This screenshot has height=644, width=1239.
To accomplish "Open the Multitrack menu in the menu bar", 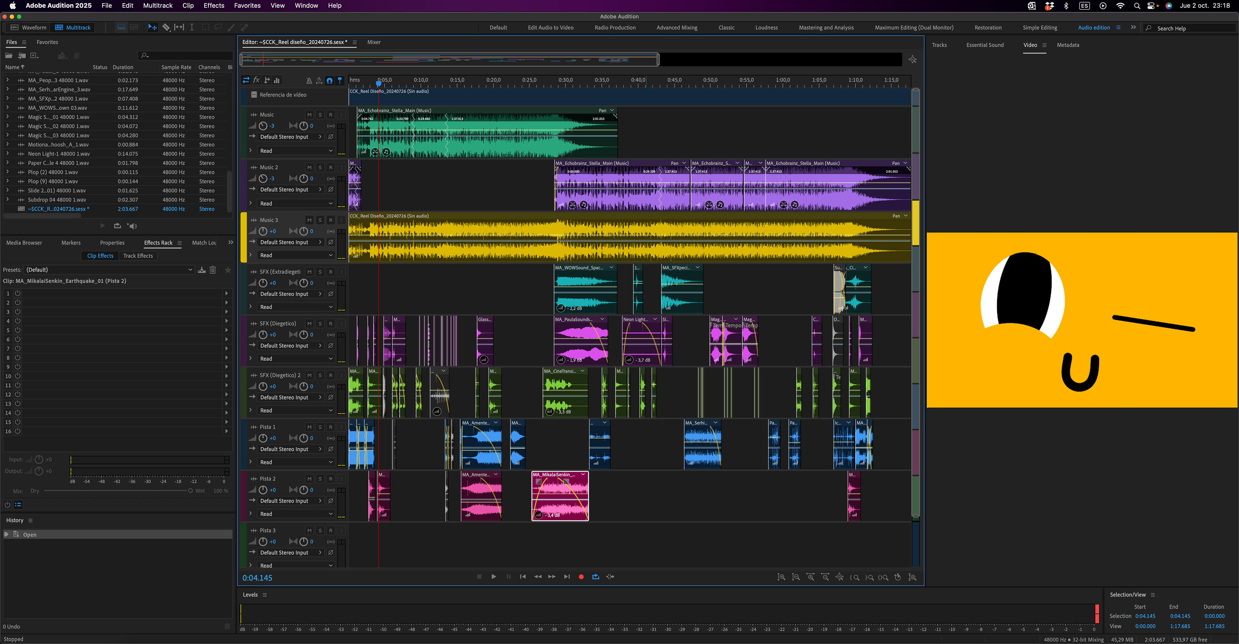I will pyautogui.click(x=157, y=6).
